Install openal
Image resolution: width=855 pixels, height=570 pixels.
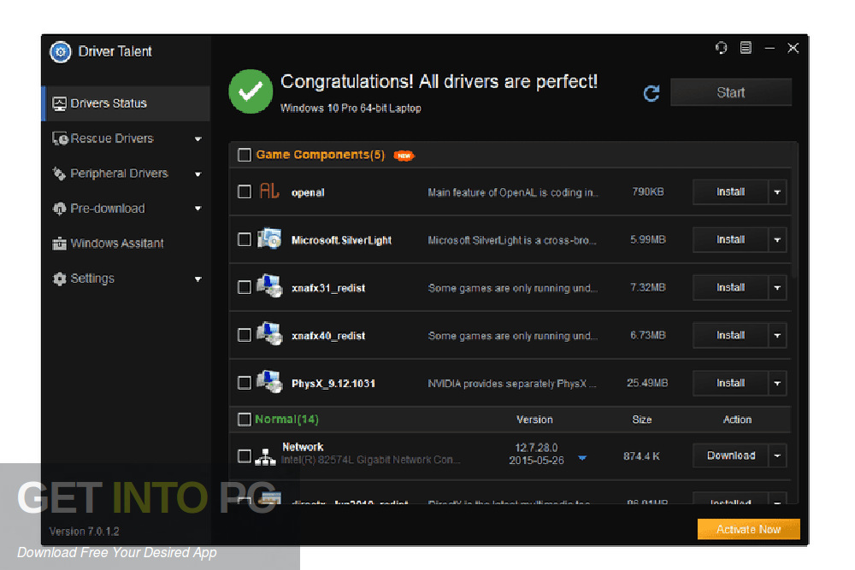(731, 191)
